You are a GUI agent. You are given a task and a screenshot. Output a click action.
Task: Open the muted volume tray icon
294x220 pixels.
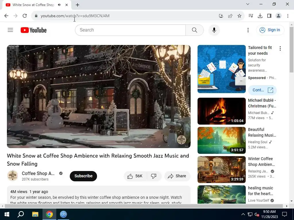pos(257,214)
